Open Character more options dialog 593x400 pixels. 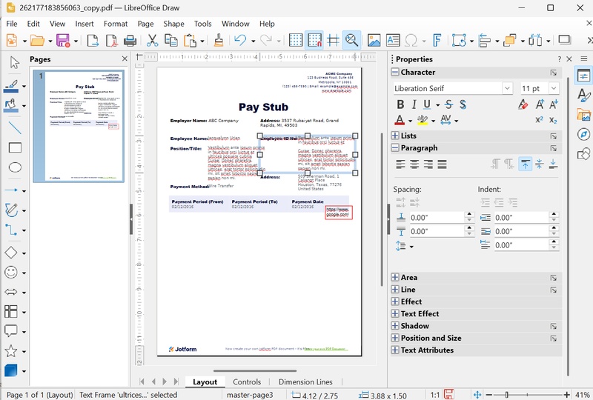(553, 73)
